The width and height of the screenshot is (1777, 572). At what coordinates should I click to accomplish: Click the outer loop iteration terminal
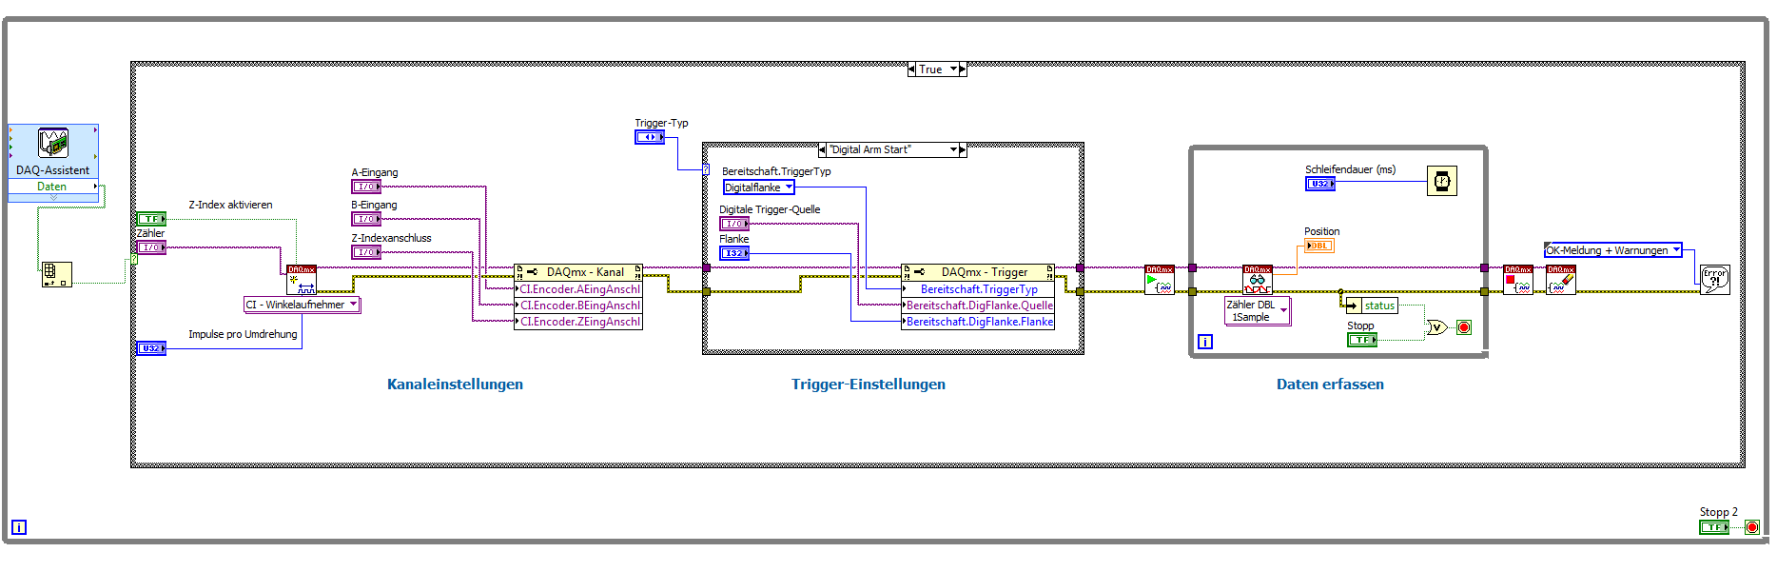pos(19,527)
